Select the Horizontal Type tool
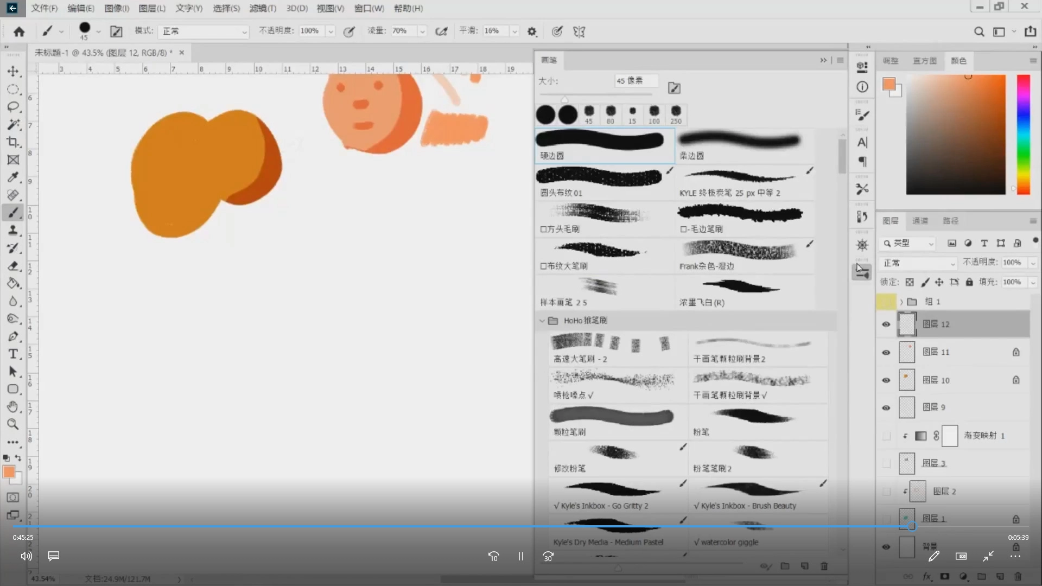Screen dimensions: 1042x586 pos(13,354)
